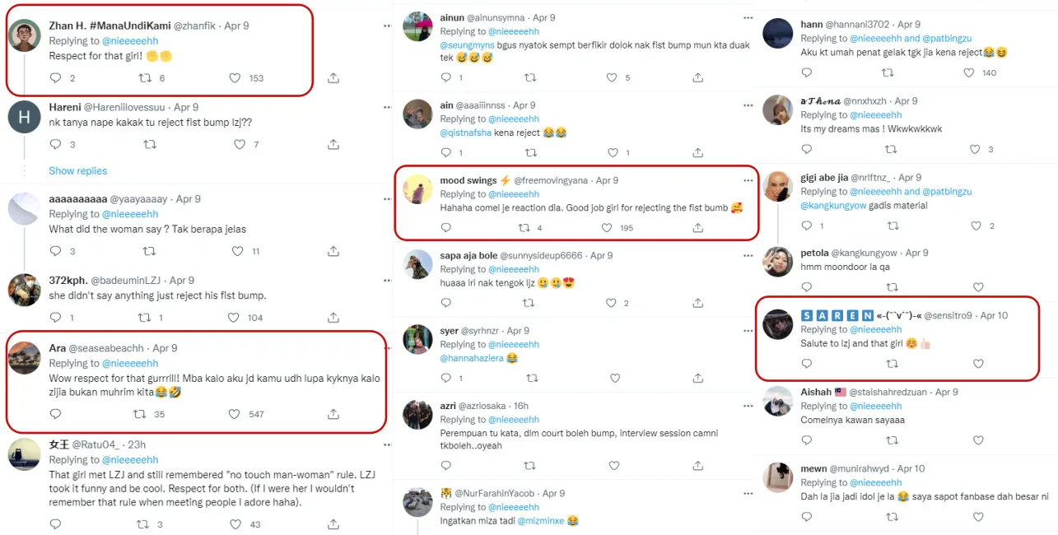Retweet Ara's reply about respect

145,414
